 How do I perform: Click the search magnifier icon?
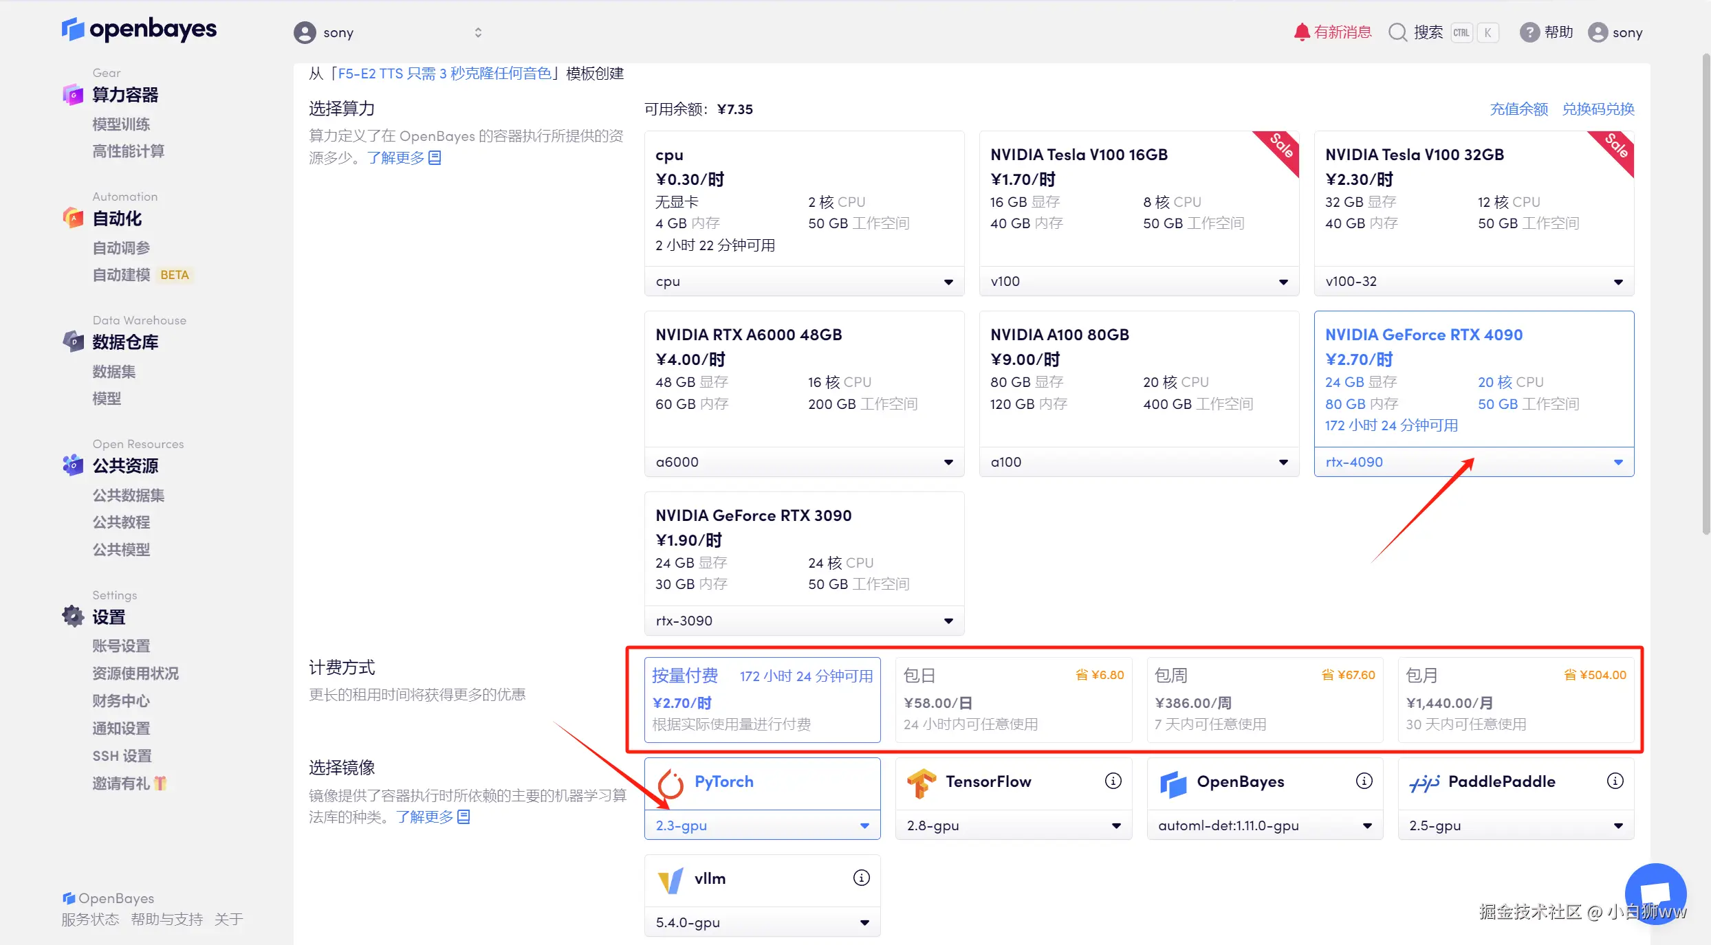(x=1397, y=32)
